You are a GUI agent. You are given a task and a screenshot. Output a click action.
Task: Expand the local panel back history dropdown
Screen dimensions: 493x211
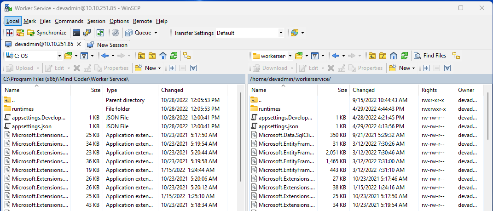click(113, 56)
